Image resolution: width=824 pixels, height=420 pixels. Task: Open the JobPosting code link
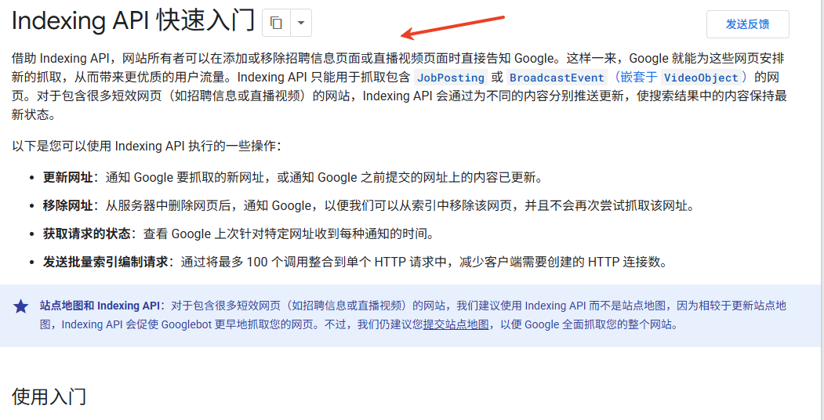point(450,78)
